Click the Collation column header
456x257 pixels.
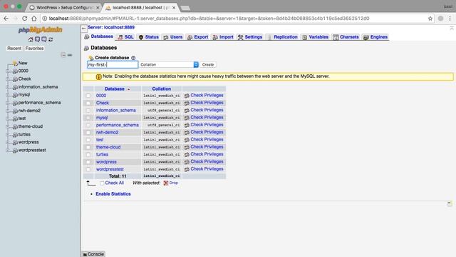coord(162,89)
